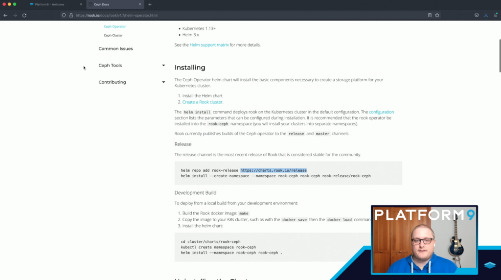The image size is (501, 280).
Task: Close the Platform9 Welcome tab
Action: point(81,4)
